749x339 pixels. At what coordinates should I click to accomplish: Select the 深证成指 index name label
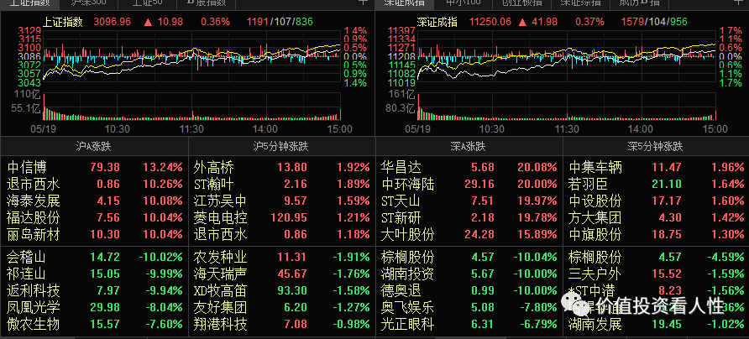[437, 22]
